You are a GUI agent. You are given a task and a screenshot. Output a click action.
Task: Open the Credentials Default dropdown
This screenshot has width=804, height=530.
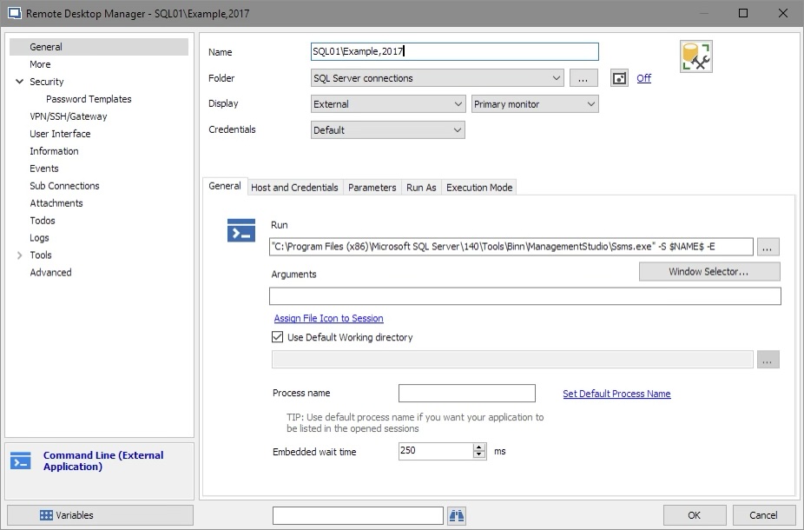click(x=388, y=130)
